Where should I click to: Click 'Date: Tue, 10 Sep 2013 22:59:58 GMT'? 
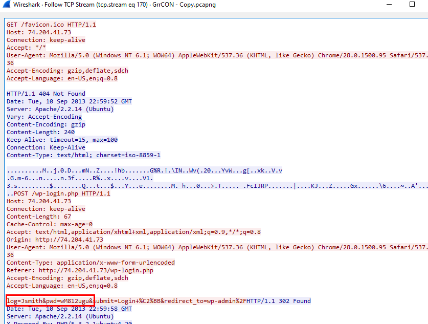[x=69, y=309]
